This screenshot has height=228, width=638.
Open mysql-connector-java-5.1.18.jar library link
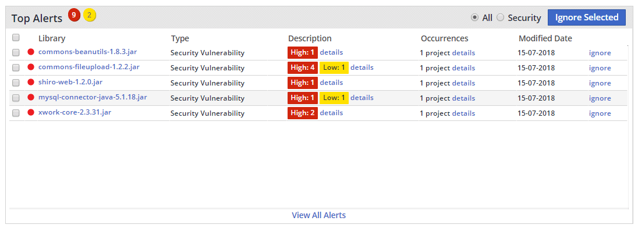(x=93, y=97)
